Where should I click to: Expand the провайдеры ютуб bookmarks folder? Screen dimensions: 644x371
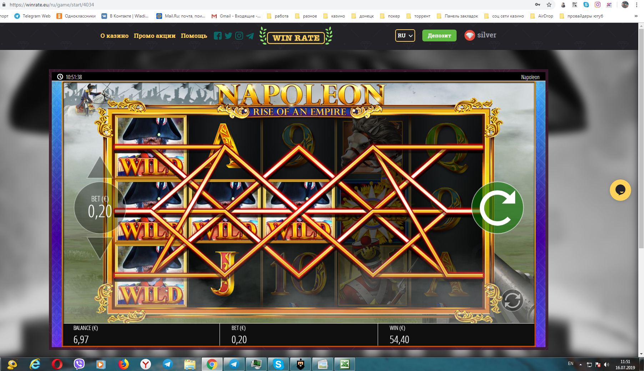coord(581,16)
